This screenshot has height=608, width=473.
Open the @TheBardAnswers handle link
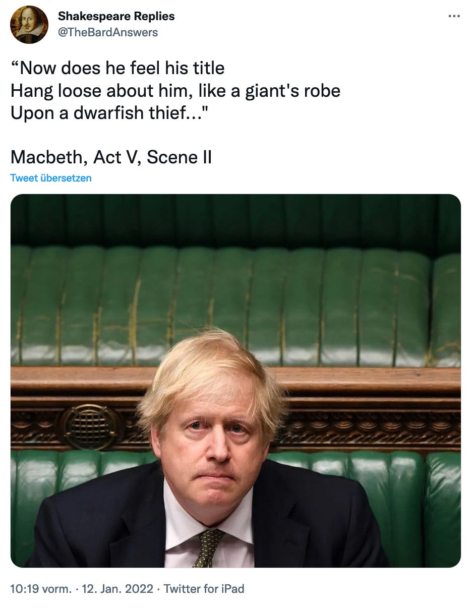pyautogui.click(x=108, y=32)
